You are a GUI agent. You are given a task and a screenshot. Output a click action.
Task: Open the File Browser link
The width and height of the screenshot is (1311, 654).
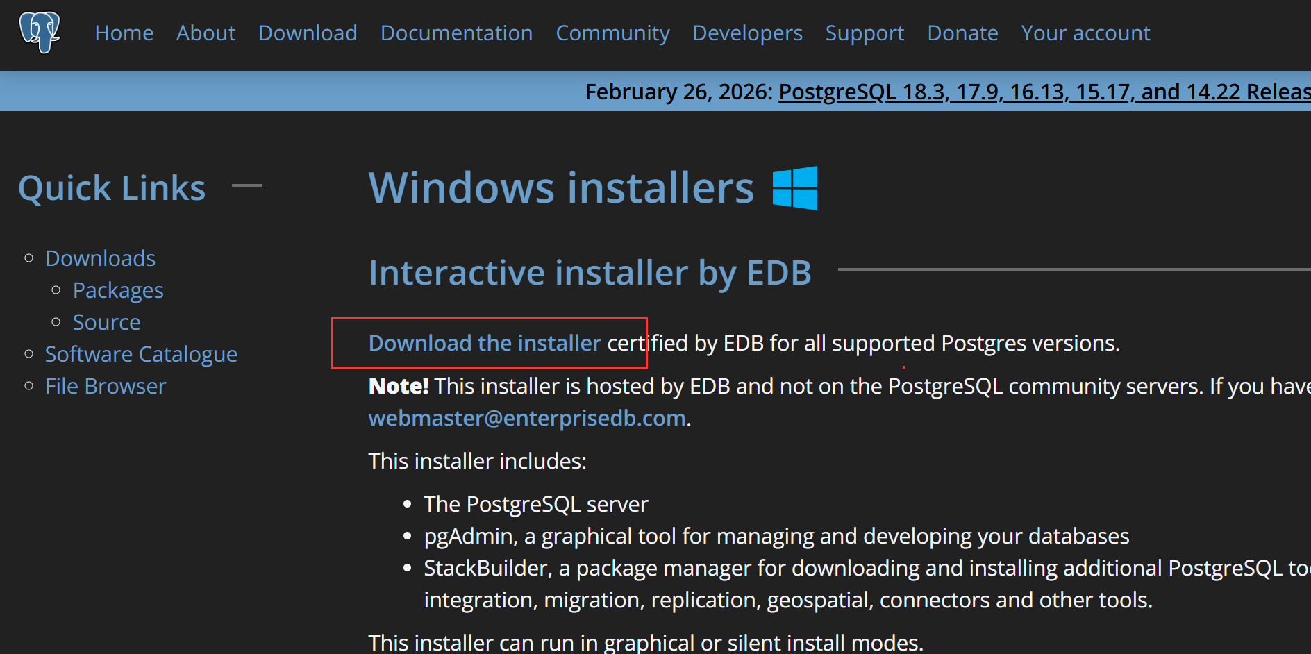coord(106,386)
